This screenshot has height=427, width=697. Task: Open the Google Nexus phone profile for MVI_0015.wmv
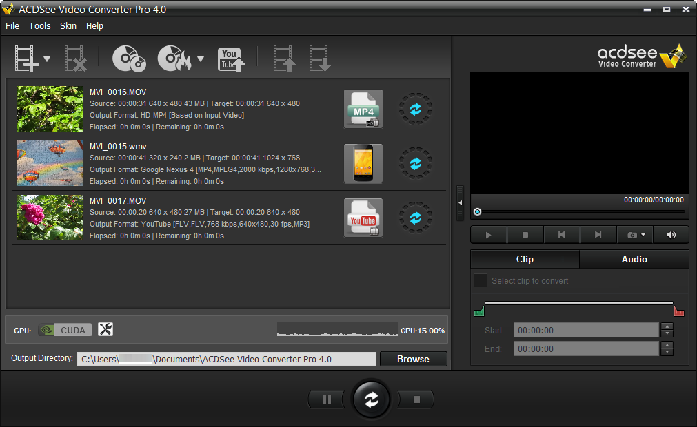[363, 164]
